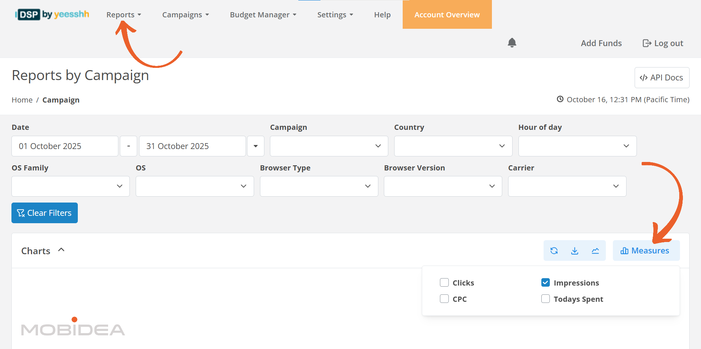The height and width of the screenshot is (349, 701).
Task: Log out of the account
Action: (x=663, y=43)
